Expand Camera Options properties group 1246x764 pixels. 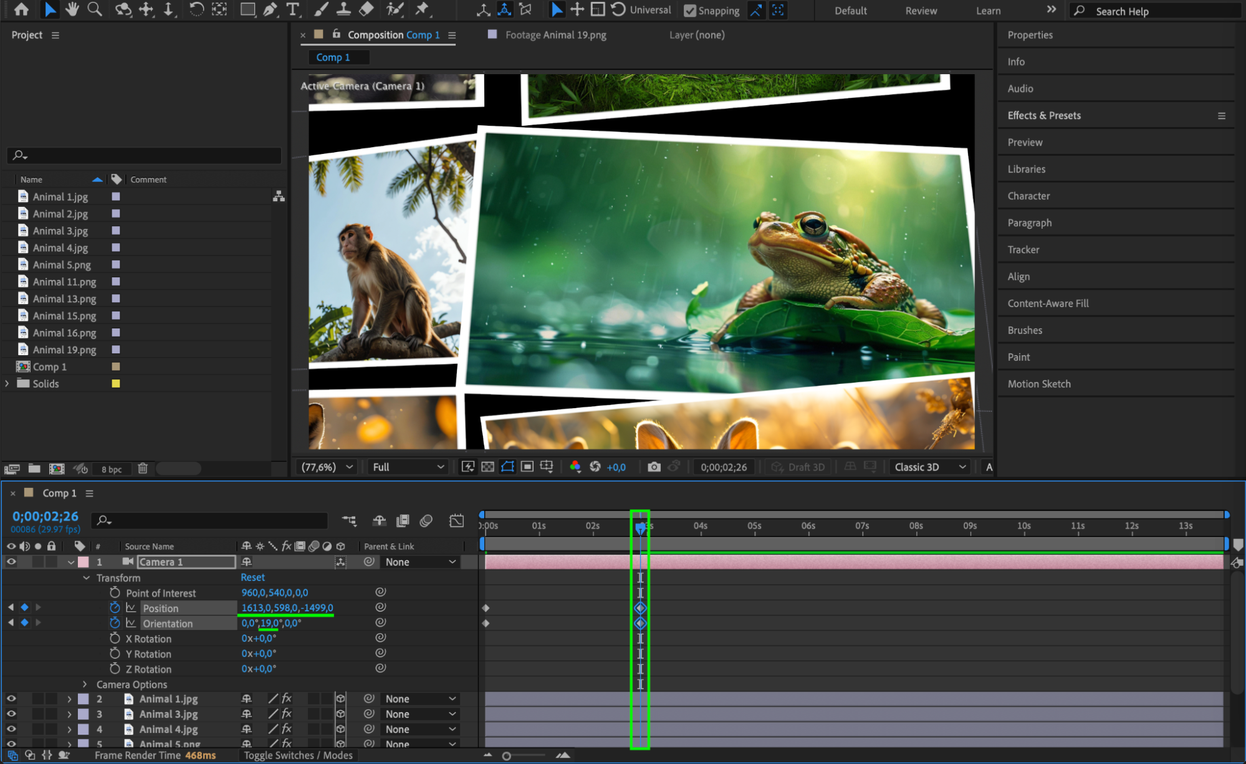(85, 684)
